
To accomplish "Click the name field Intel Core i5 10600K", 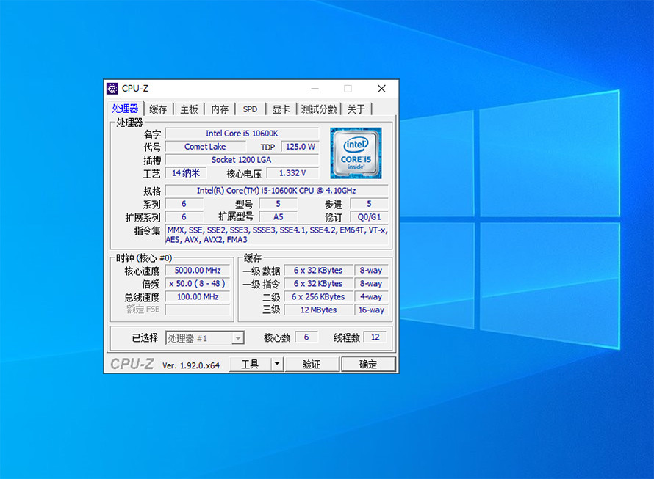I will (242, 134).
